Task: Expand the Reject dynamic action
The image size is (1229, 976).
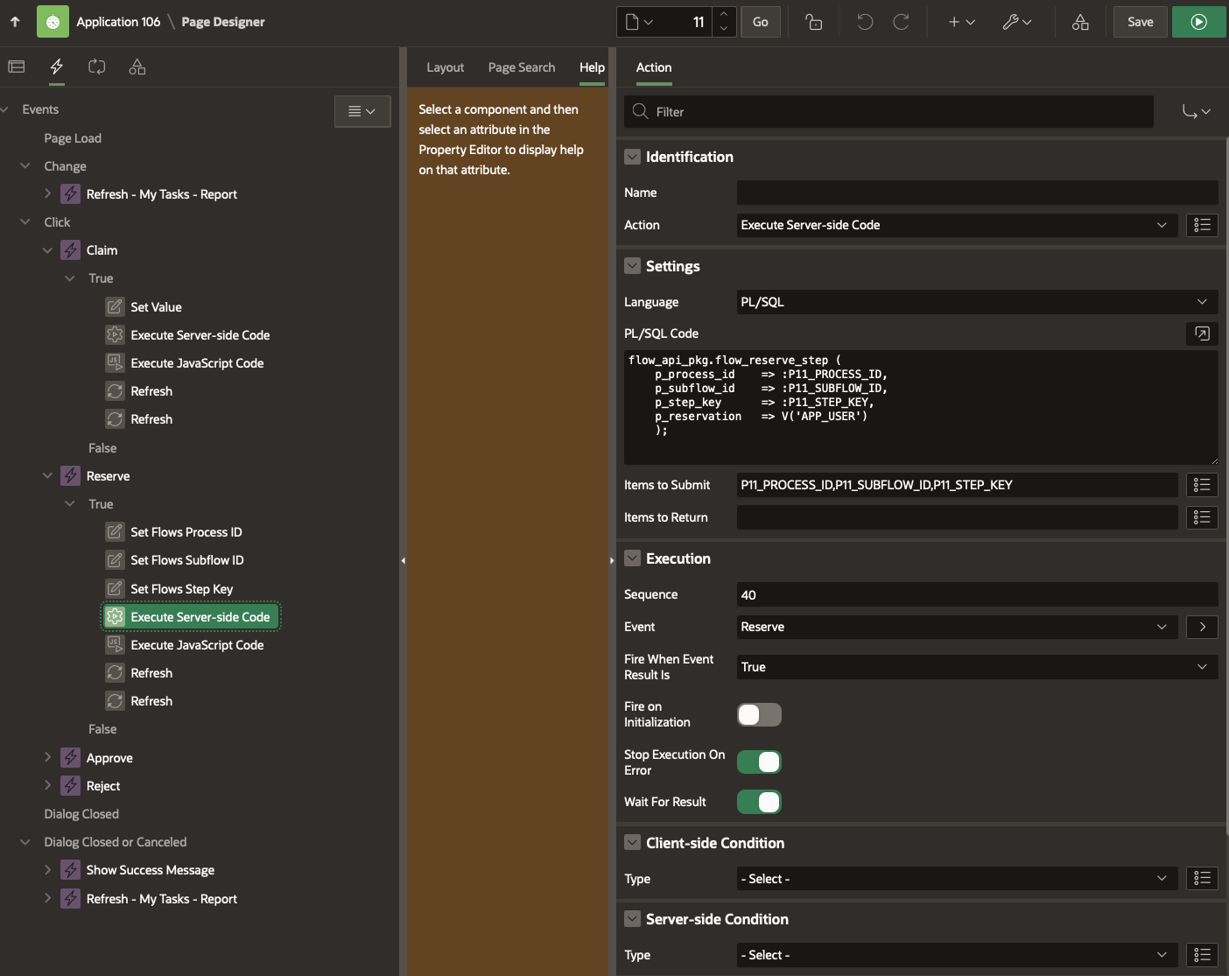Action: 47,785
